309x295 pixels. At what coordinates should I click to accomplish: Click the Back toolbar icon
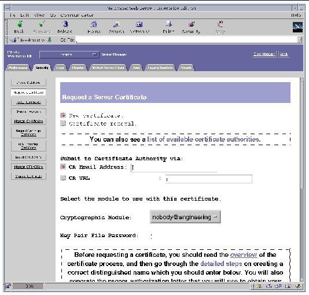tap(19, 27)
